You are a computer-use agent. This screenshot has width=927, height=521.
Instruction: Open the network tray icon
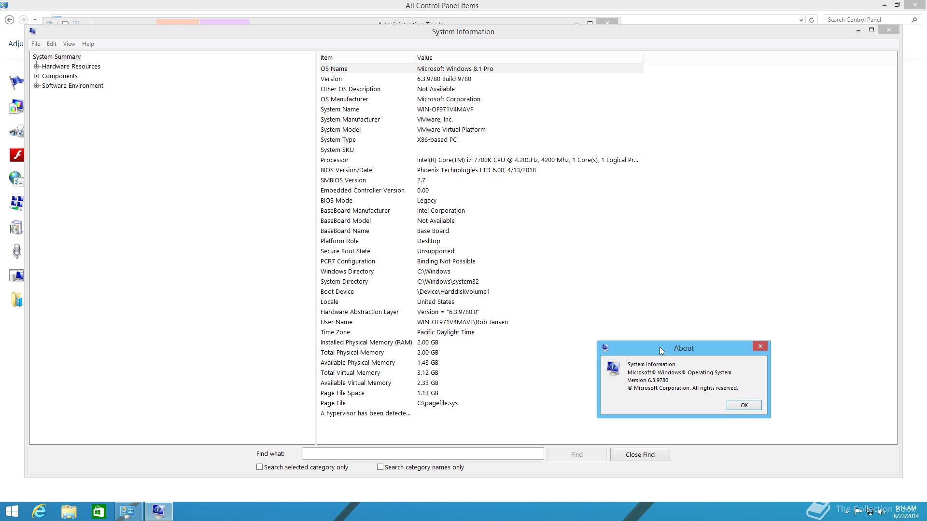[870, 512]
